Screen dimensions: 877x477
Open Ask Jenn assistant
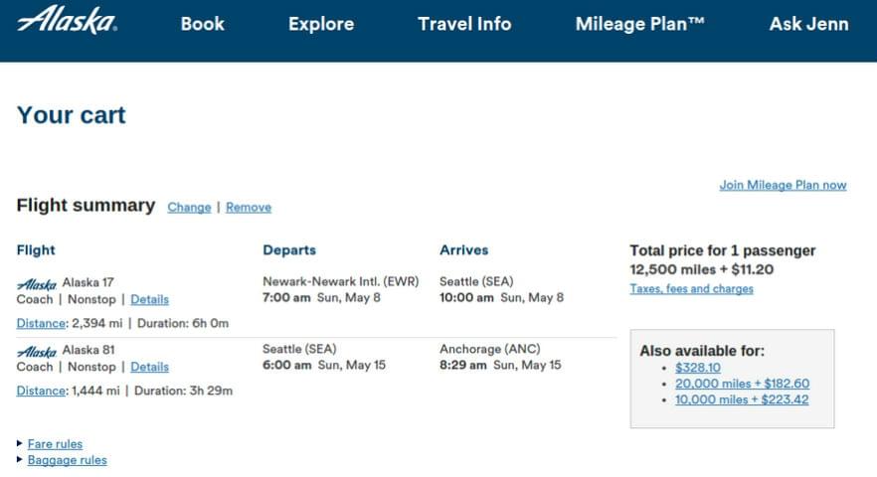pos(808,24)
